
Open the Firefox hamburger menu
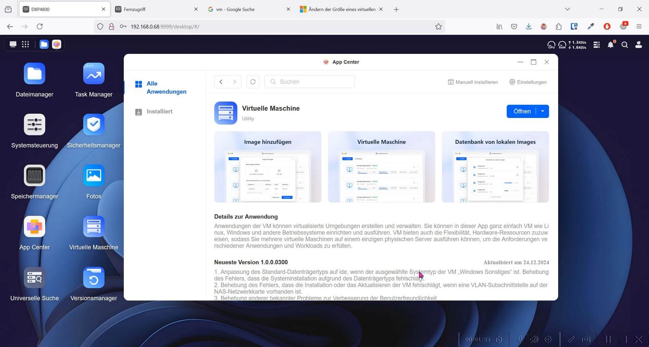[x=639, y=27]
